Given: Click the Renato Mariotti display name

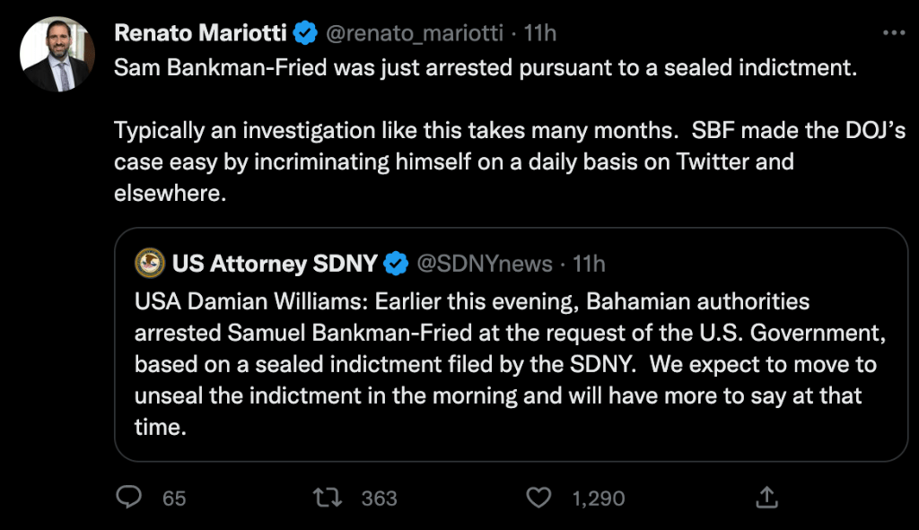Looking at the screenshot, I should click(201, 33).
